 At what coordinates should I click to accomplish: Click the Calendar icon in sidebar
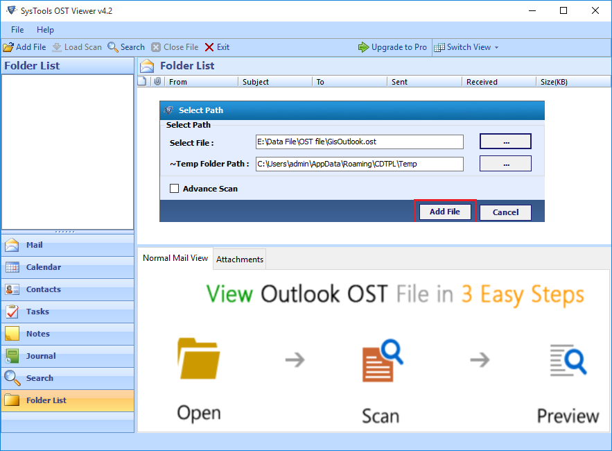click(12, 267)
